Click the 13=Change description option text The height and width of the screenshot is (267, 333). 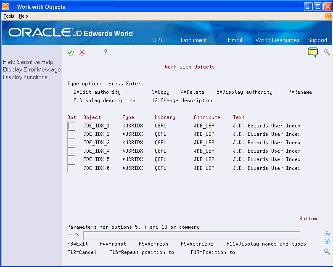(182, 100)
